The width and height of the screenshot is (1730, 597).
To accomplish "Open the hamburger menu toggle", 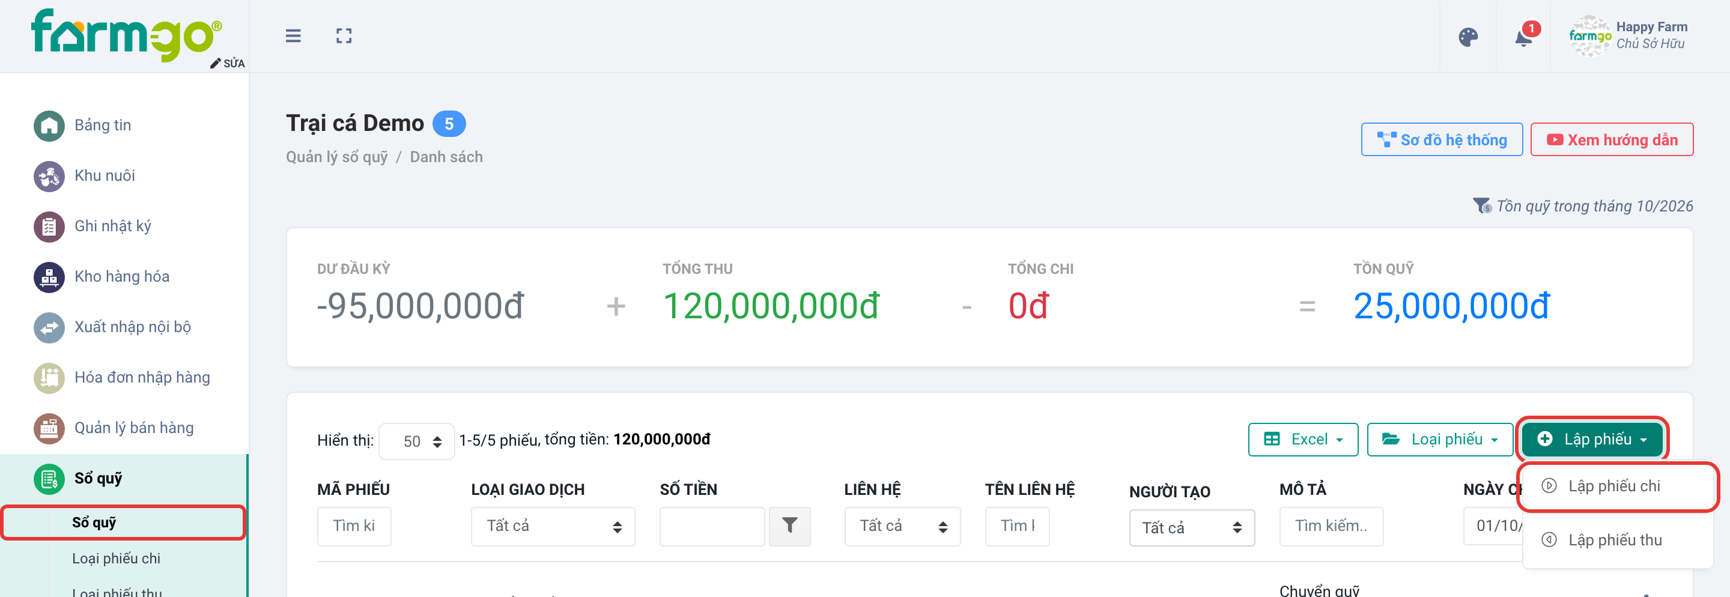I will pos(293,35).
